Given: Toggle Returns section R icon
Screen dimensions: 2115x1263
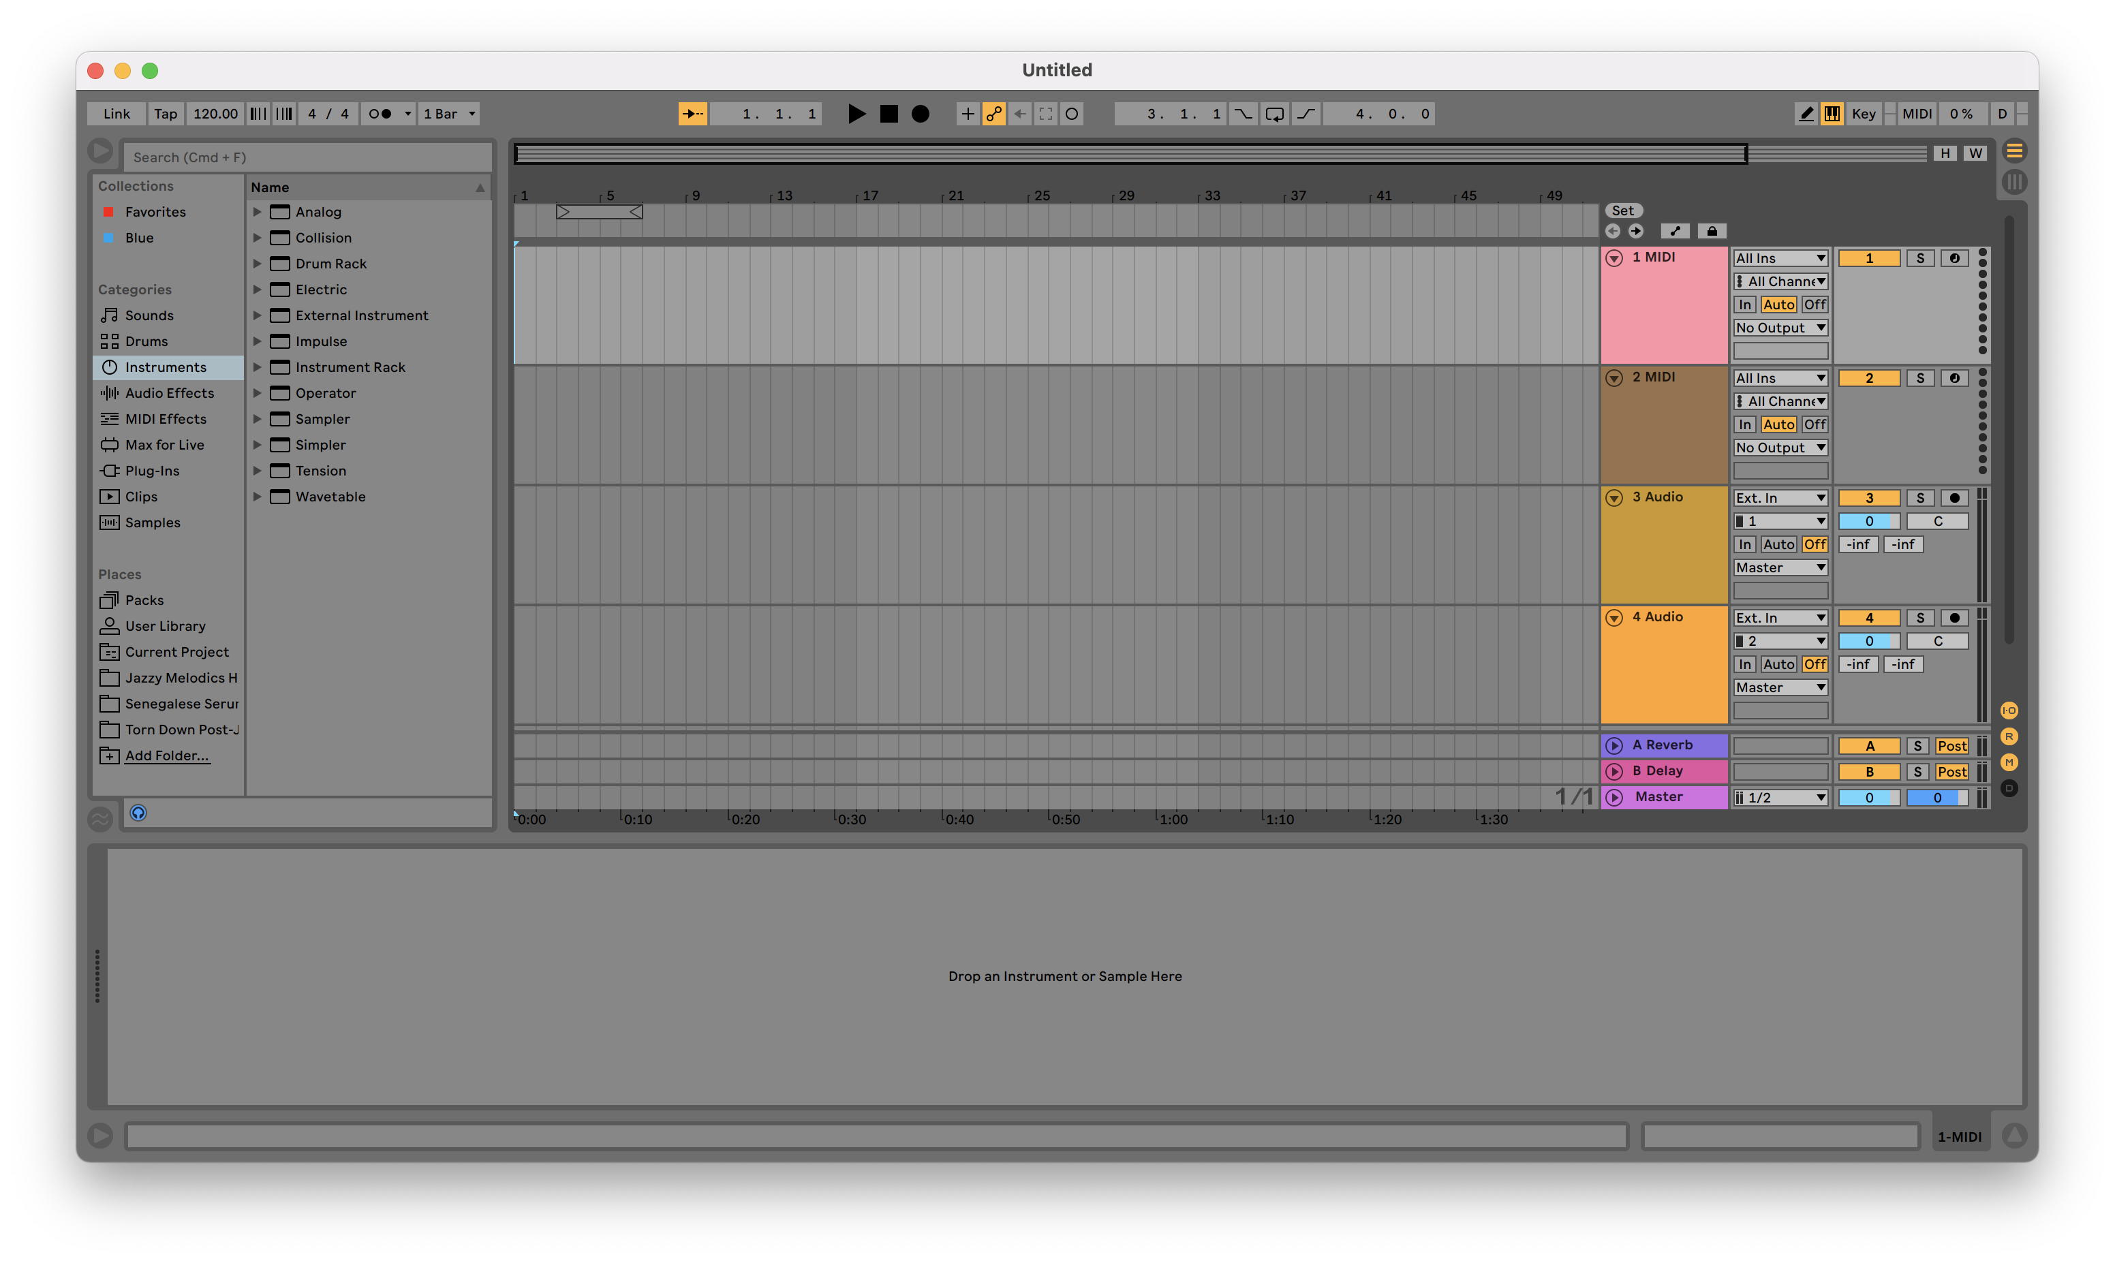Looking at the screenshot, I should pos(2009,736).
